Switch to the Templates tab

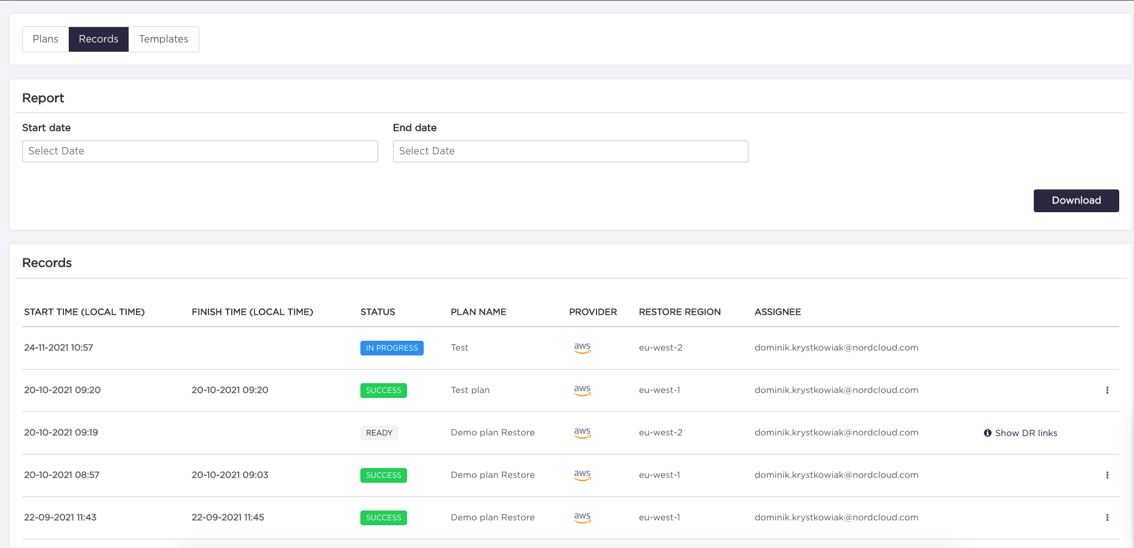pyautogui.click(x=164, y=39)
